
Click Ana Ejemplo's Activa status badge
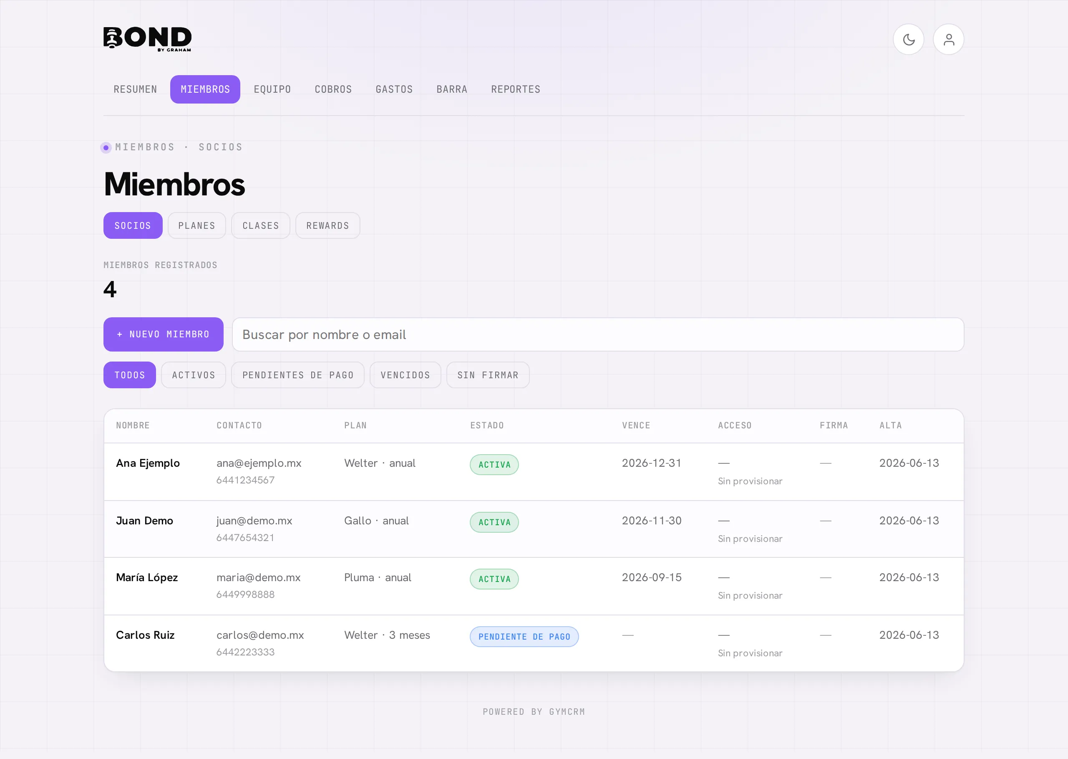494,465
